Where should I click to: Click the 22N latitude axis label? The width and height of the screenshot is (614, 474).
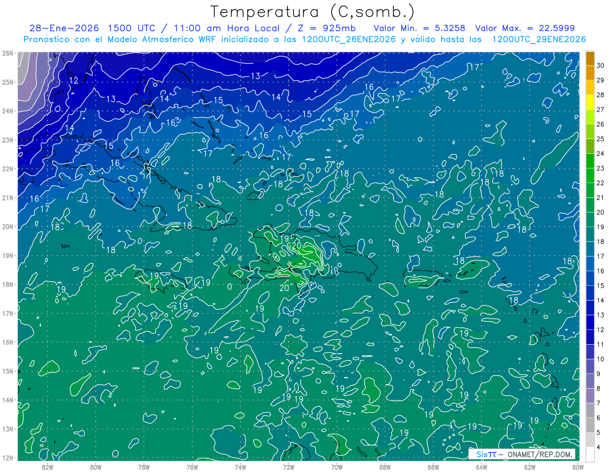pos(8,169)
